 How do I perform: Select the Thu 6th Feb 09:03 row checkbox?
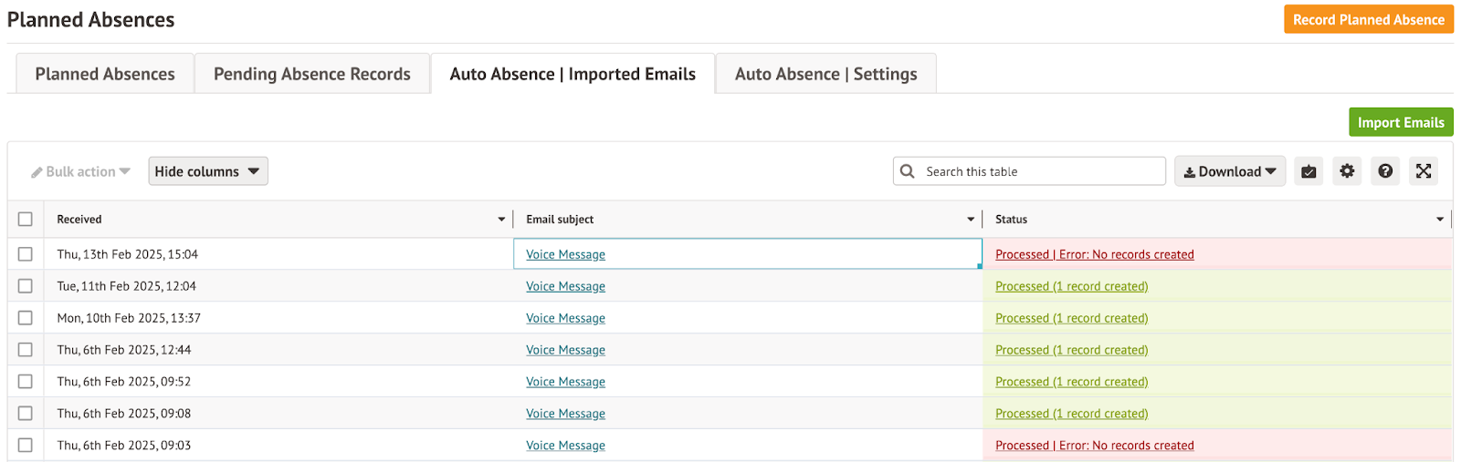26,446
